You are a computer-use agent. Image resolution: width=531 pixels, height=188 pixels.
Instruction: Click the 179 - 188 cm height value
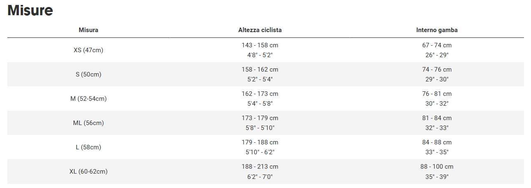[260, 142]
